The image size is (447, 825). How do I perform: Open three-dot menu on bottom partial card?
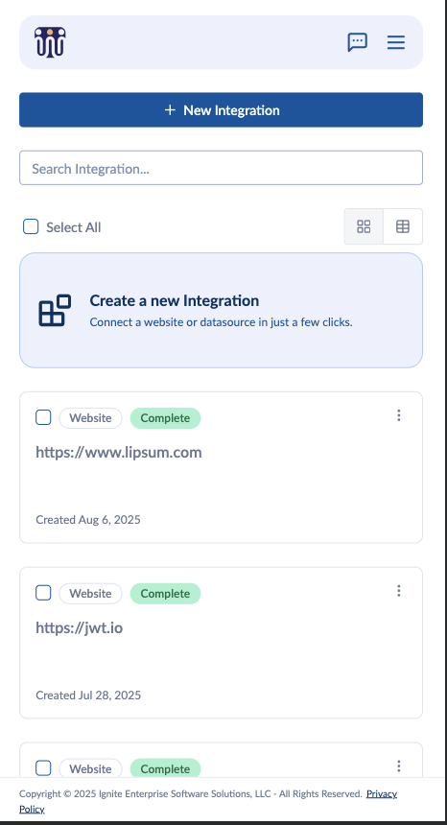(x=399, y=766)
